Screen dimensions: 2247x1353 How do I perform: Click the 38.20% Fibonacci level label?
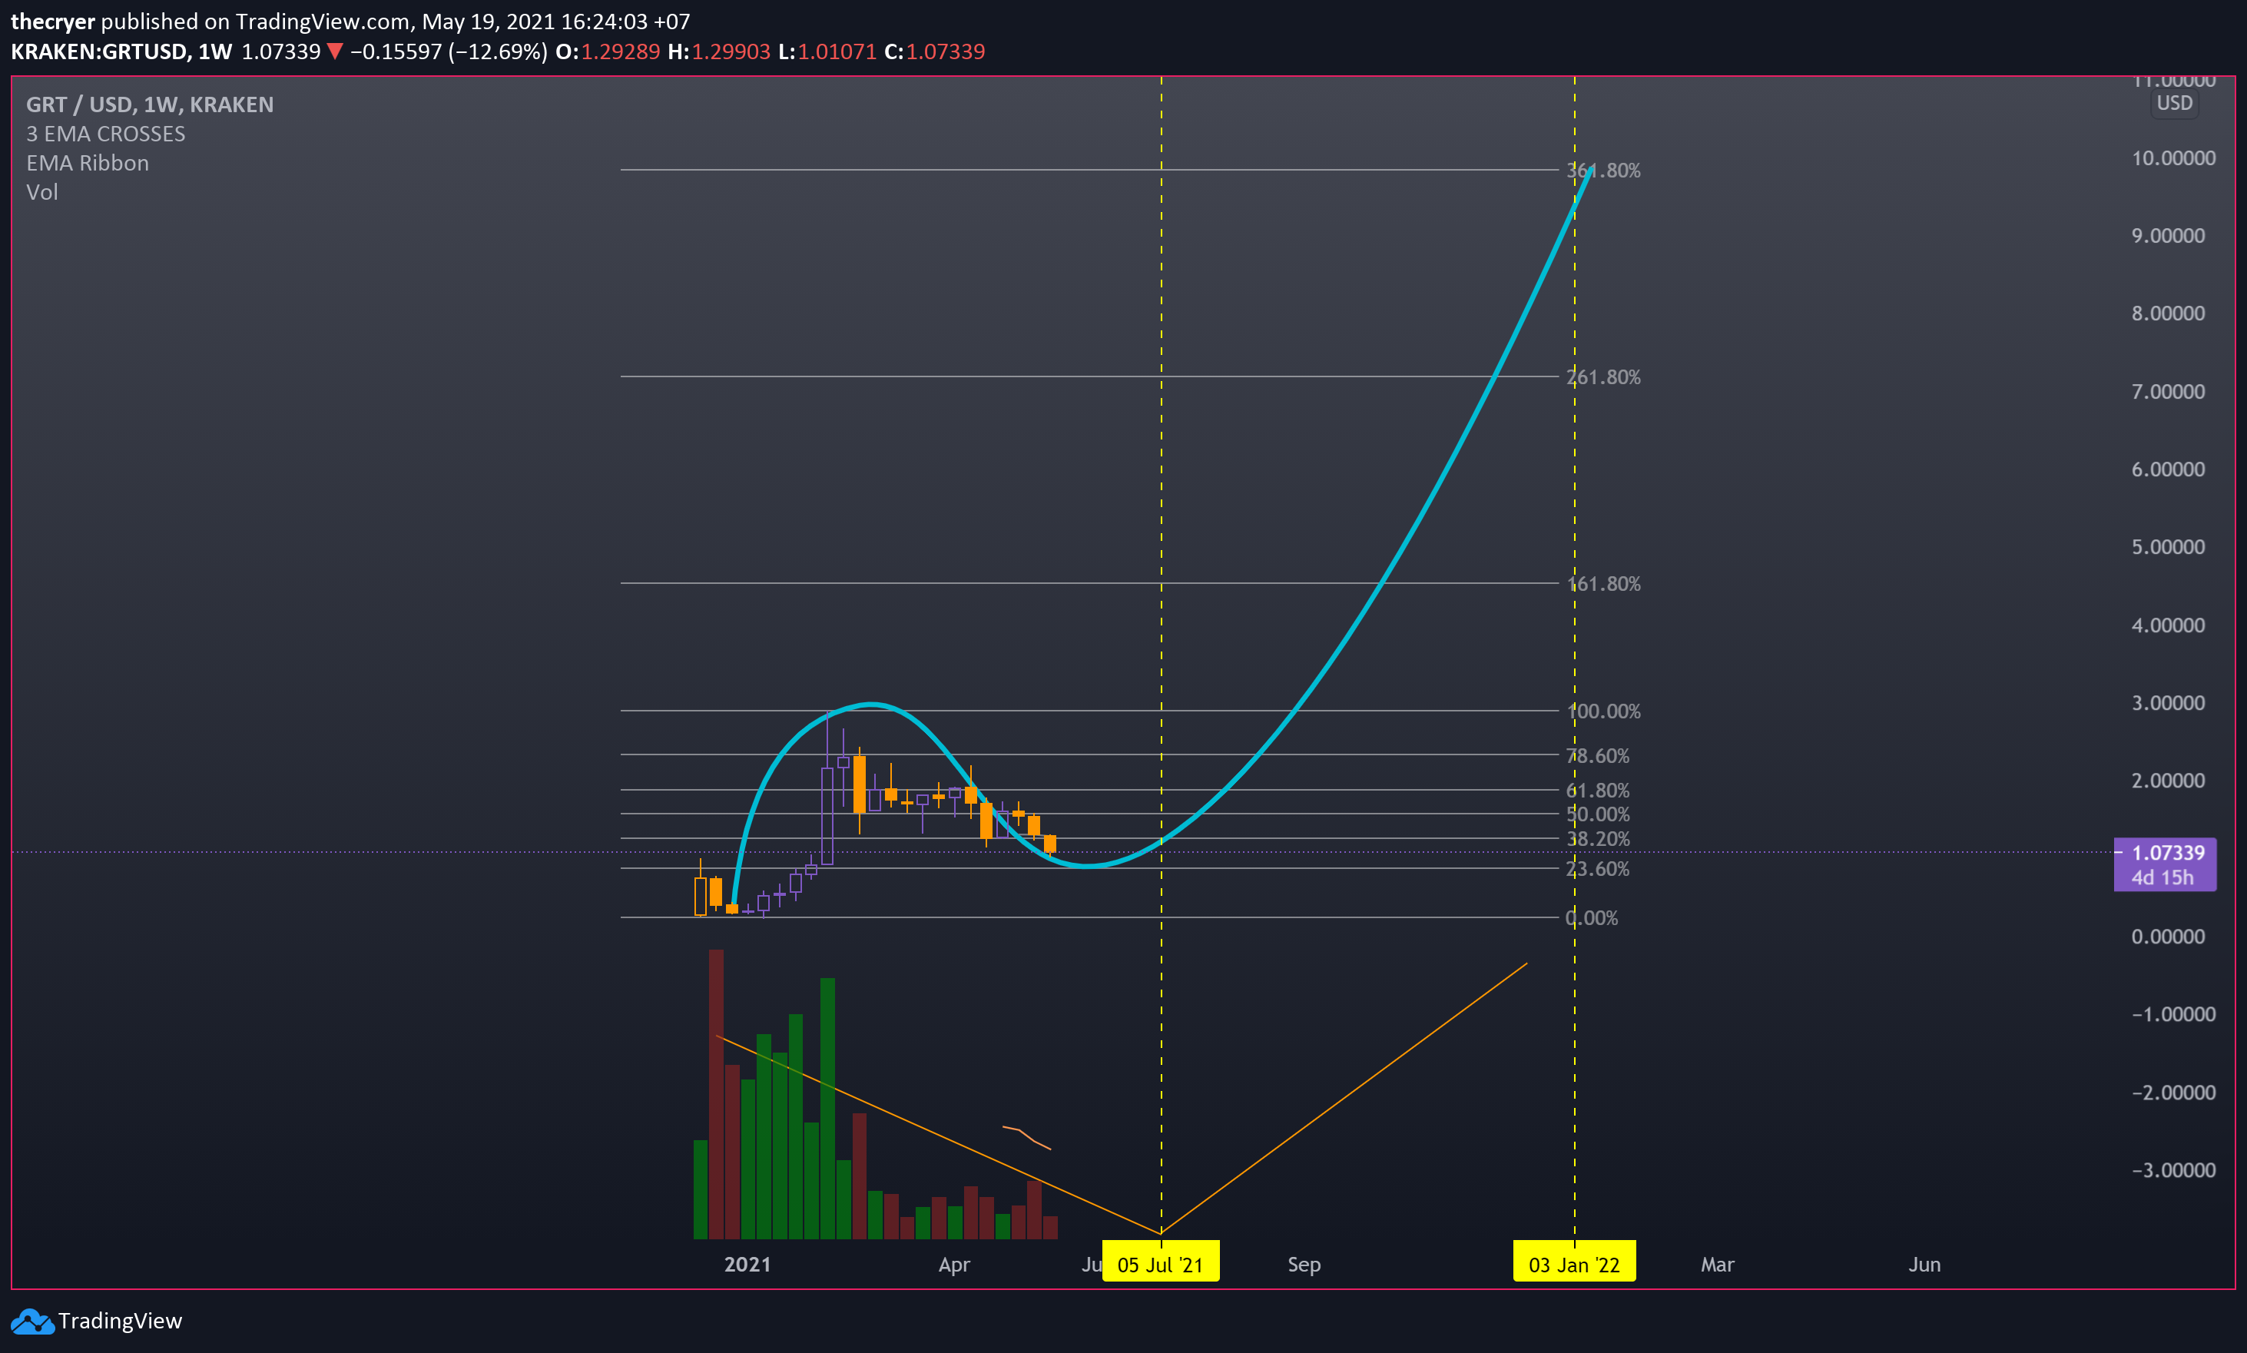coord(1598,839)
